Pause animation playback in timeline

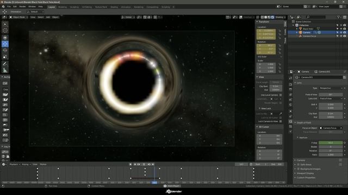[144, 164]
